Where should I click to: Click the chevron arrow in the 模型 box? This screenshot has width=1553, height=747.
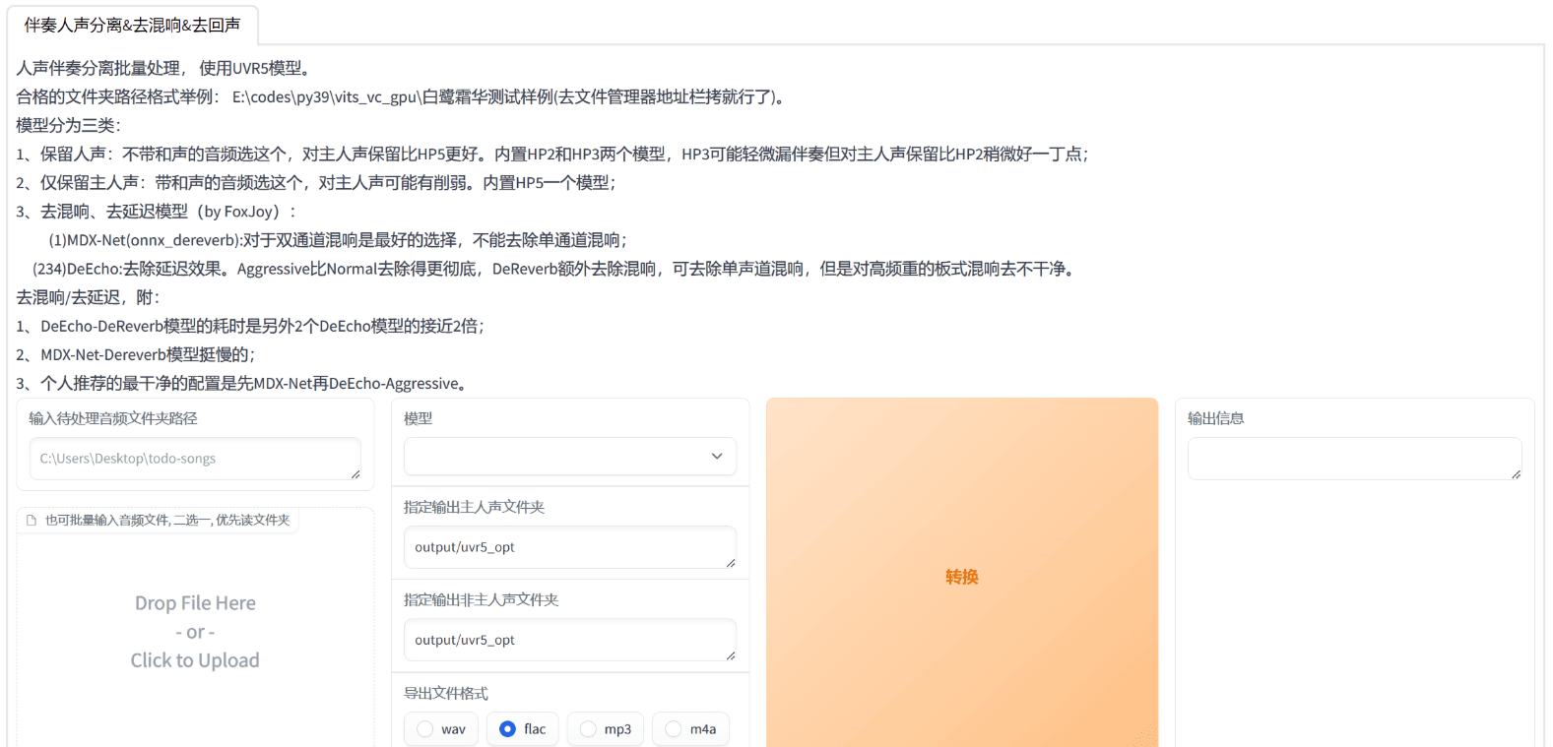tap(717, 457)
